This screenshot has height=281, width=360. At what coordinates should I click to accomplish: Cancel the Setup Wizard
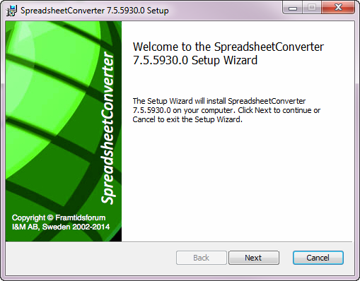pos(318,258)
